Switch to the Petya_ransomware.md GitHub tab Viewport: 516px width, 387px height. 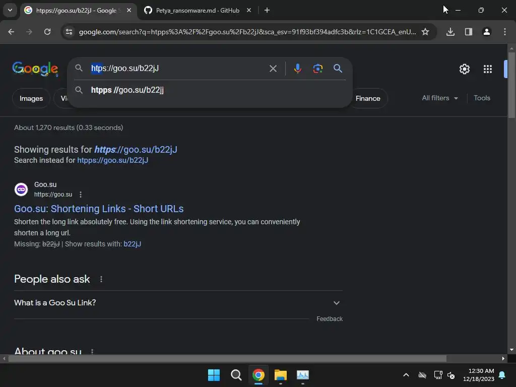[198, 11]
